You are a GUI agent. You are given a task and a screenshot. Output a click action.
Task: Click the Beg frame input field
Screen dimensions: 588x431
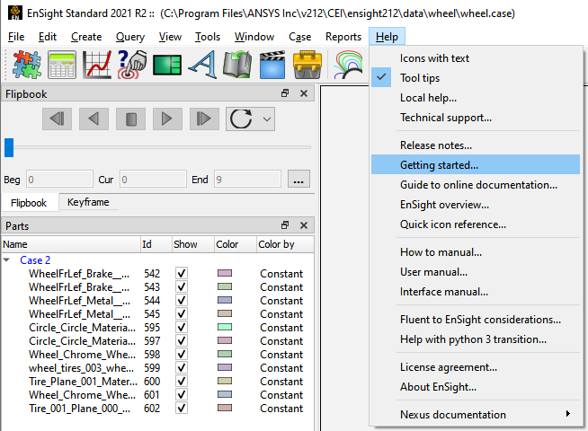click(x=59, y=180)
